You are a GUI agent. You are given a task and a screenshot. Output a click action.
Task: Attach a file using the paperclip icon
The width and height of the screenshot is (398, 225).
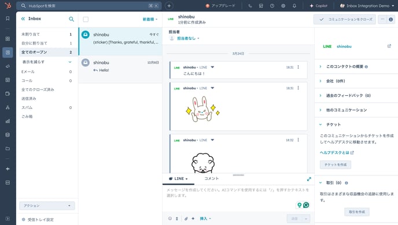click(186, 219)
